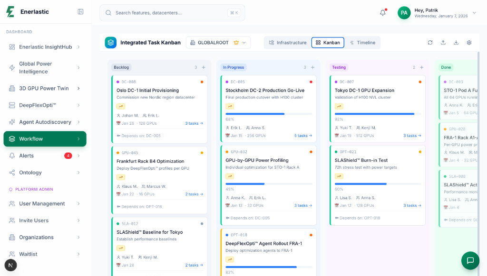Screen dimensions: 487x276
Task: Open 5 tasks on Stockholm DC-2 card
Action: click(303, 136)
